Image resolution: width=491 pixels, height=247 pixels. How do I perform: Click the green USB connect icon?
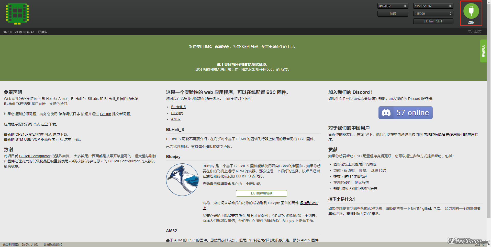471,11
